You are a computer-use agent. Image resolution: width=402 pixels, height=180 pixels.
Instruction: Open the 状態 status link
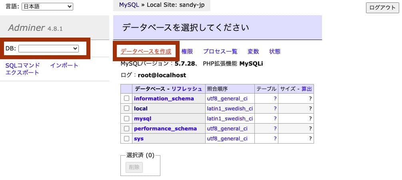tap(274, 52)
